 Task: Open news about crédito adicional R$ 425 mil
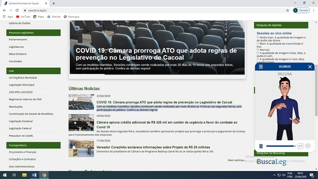coord(167,125)
